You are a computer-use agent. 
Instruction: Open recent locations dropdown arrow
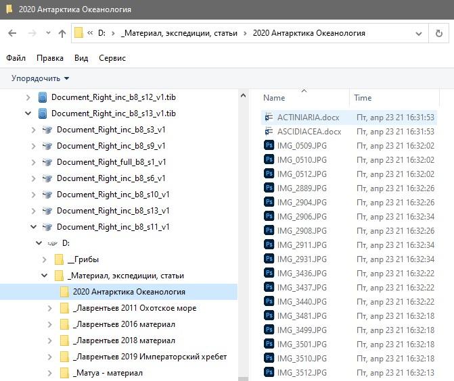coord(48,33)
